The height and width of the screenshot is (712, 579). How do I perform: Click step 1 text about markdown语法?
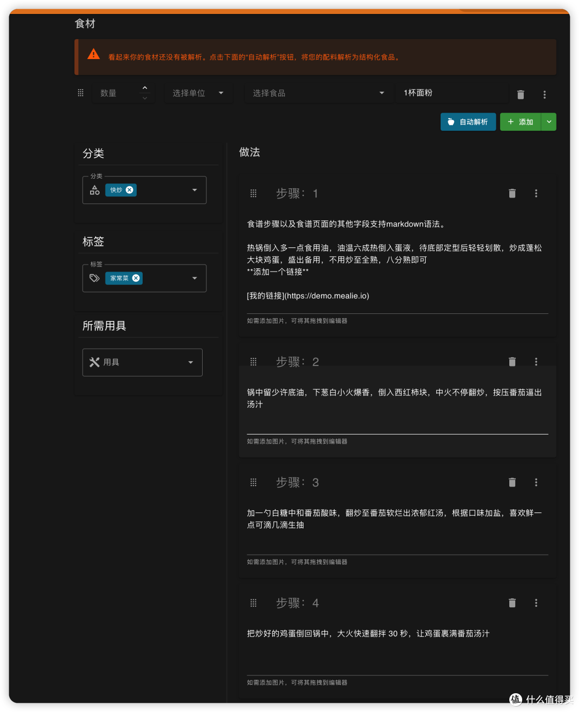click(x=347, y=224)
